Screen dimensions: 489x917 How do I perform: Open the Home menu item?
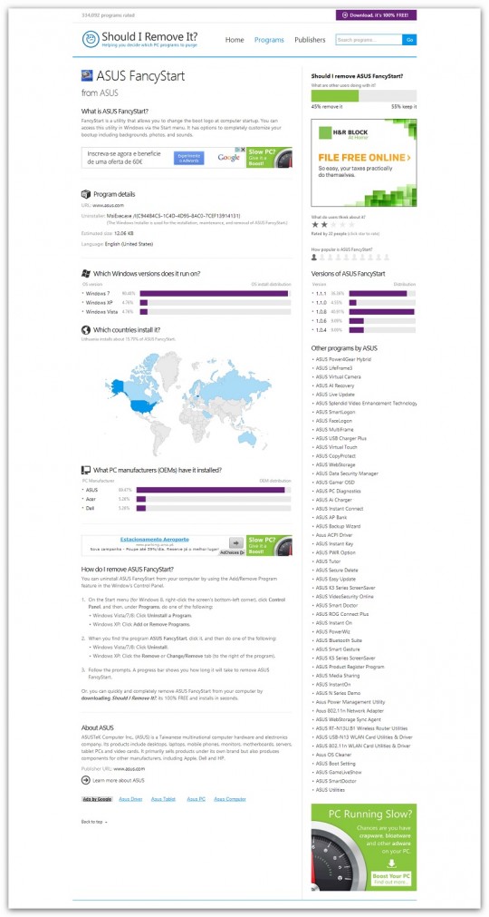pyautogui.click(x=235, y=40)
